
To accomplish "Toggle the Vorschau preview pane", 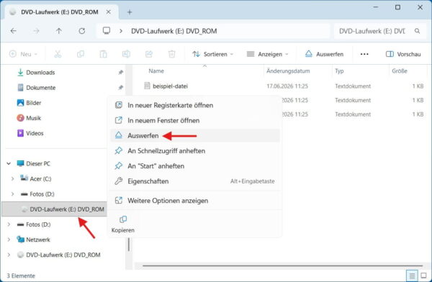I will [x=403, y=54].
